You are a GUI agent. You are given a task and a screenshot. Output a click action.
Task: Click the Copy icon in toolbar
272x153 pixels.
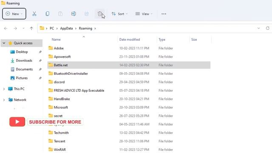pyautogui.click(x=47, y=14)
